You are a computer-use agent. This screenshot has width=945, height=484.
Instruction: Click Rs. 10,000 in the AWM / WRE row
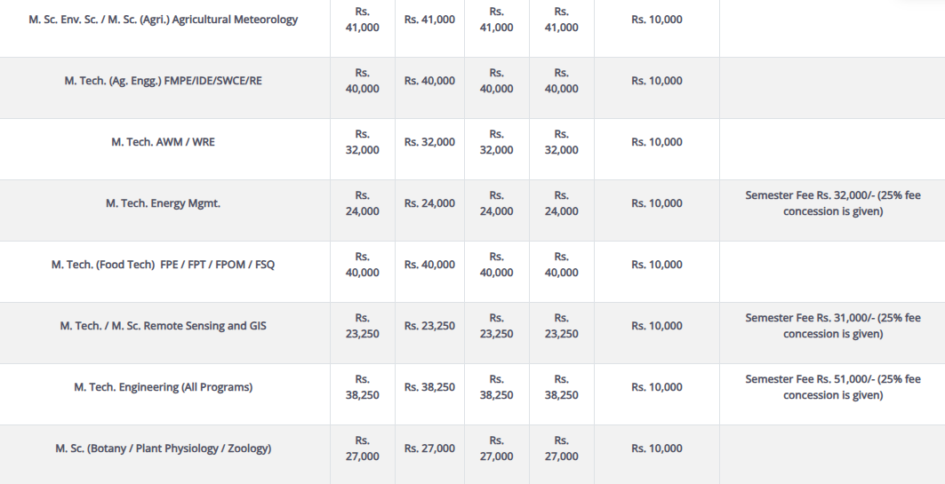[657, 142]
